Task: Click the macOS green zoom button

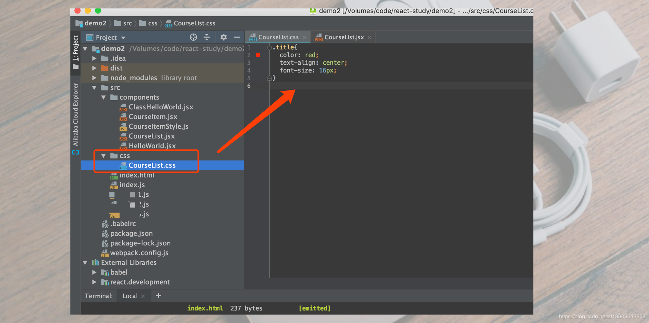Action: tap(98, 11)
